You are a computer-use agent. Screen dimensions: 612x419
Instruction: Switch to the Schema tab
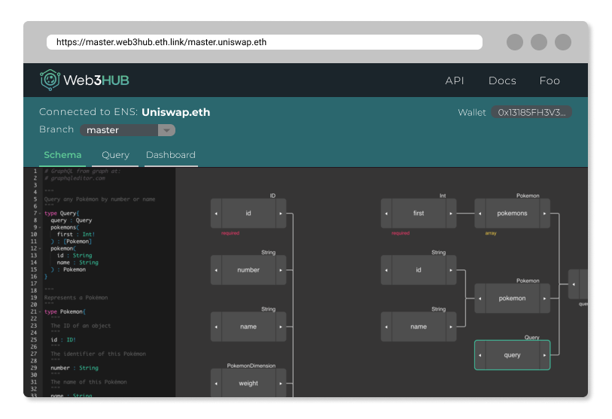(62, 155)
